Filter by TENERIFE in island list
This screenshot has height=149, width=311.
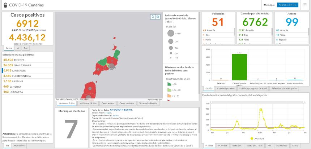pos(14,60)
